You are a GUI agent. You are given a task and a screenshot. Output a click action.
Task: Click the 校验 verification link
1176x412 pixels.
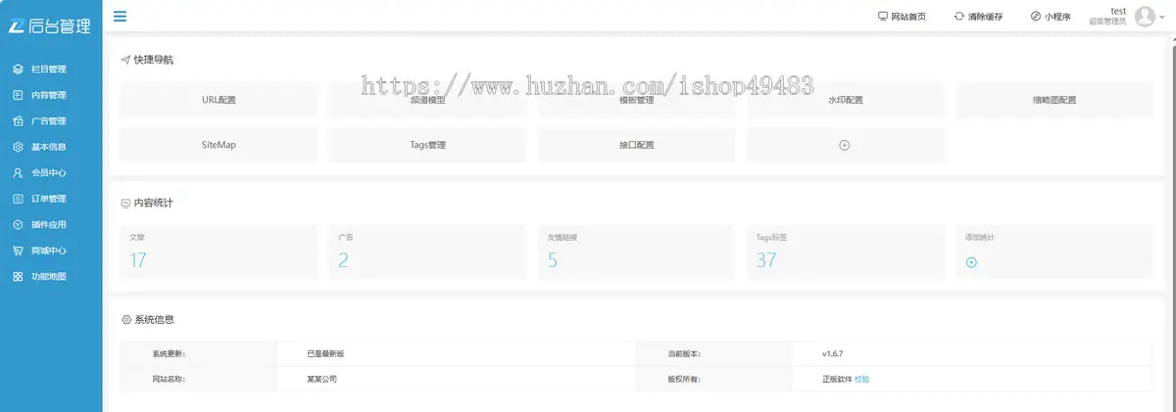861,379
